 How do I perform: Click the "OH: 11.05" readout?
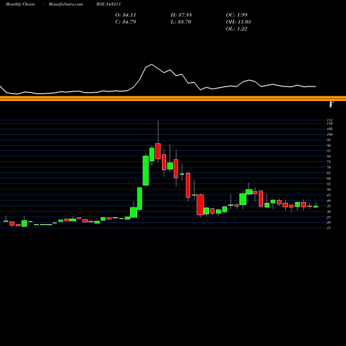(239, 21)
